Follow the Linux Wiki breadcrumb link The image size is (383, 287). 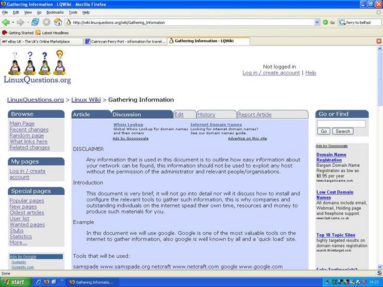tap(86, 100)
